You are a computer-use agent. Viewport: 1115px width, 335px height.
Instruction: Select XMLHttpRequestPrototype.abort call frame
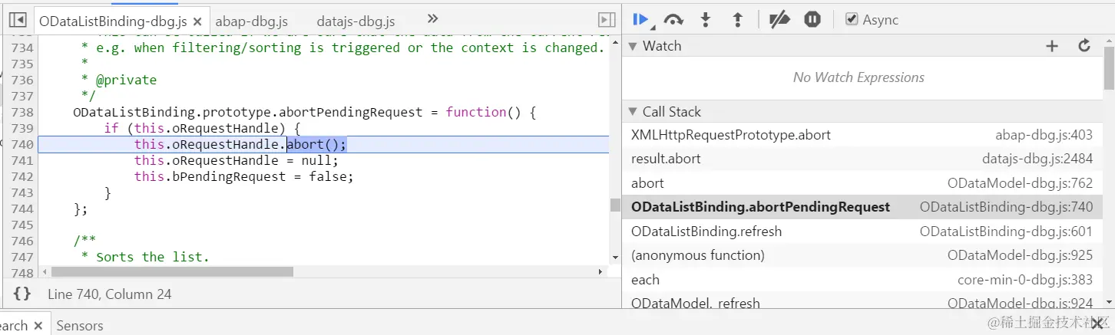click(862, 135)
